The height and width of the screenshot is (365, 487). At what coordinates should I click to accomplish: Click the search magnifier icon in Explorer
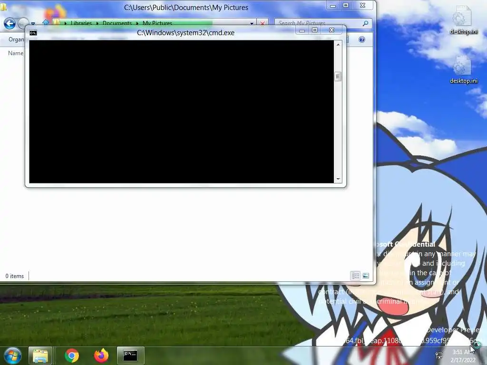point(366,23)
